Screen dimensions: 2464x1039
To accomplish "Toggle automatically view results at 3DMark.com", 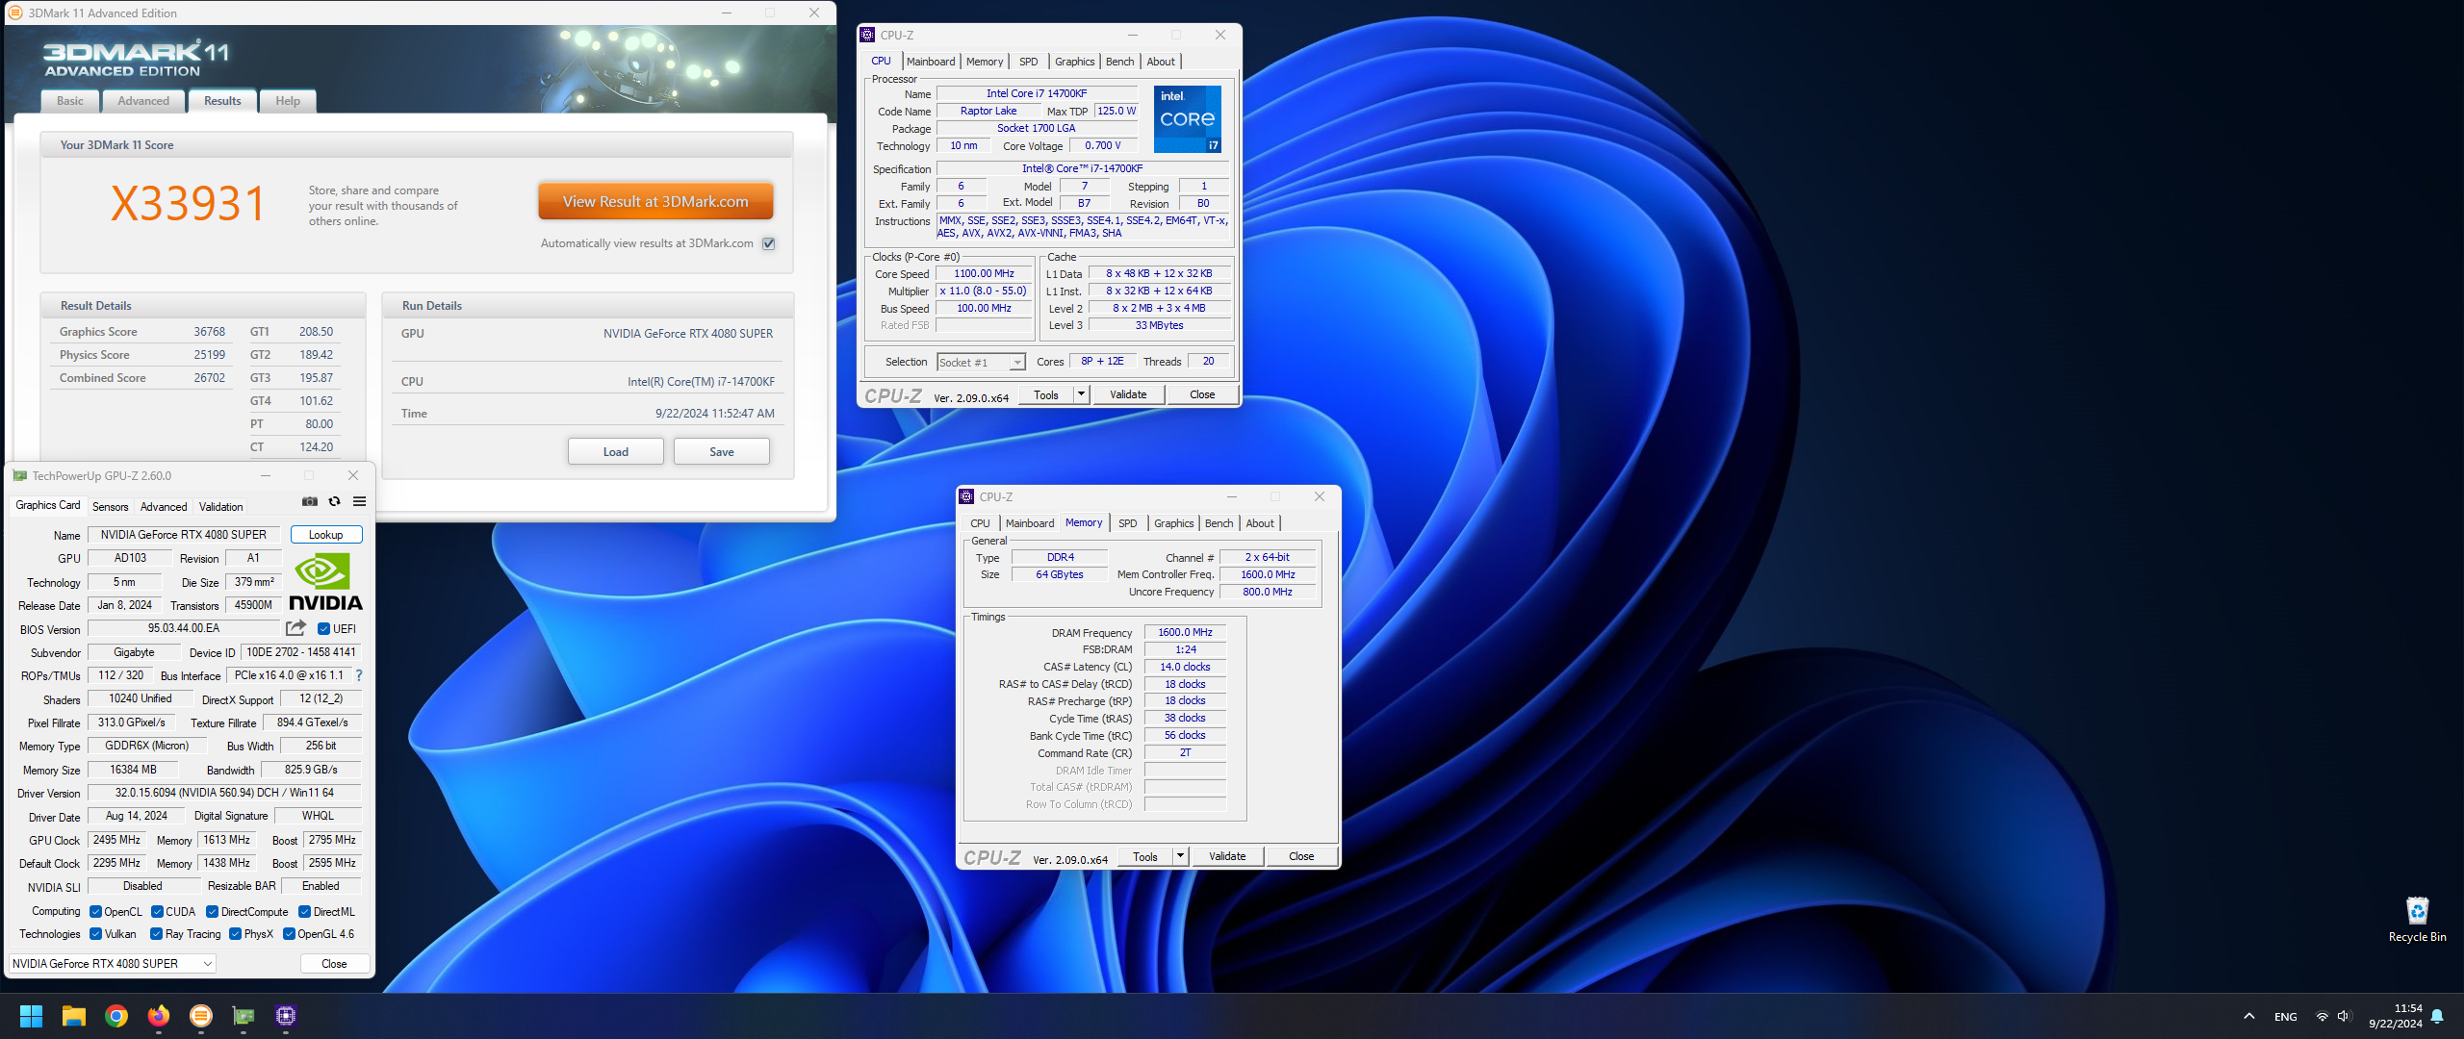I will pos(769,243).
